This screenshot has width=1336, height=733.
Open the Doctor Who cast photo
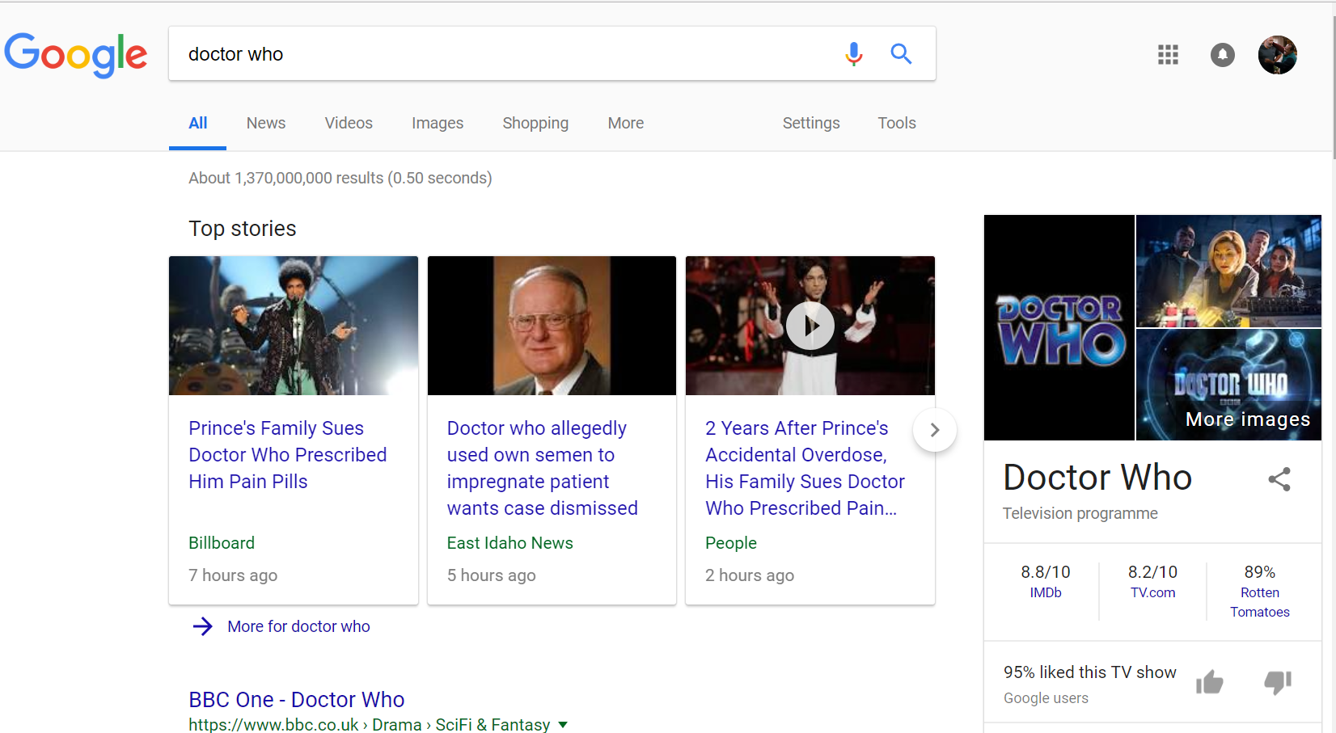(x=1228, y=271)
